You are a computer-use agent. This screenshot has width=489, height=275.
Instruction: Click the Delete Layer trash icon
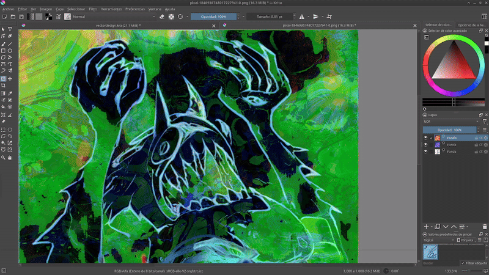[x=485, y=227]
